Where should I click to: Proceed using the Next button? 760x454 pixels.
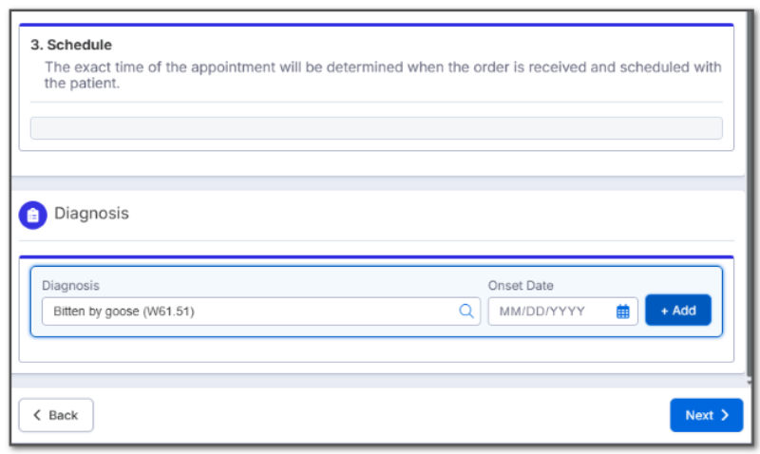pyautogui.click(x=706, y=415)
